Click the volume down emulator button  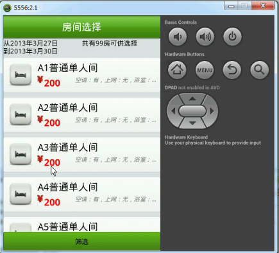[178, 37]
